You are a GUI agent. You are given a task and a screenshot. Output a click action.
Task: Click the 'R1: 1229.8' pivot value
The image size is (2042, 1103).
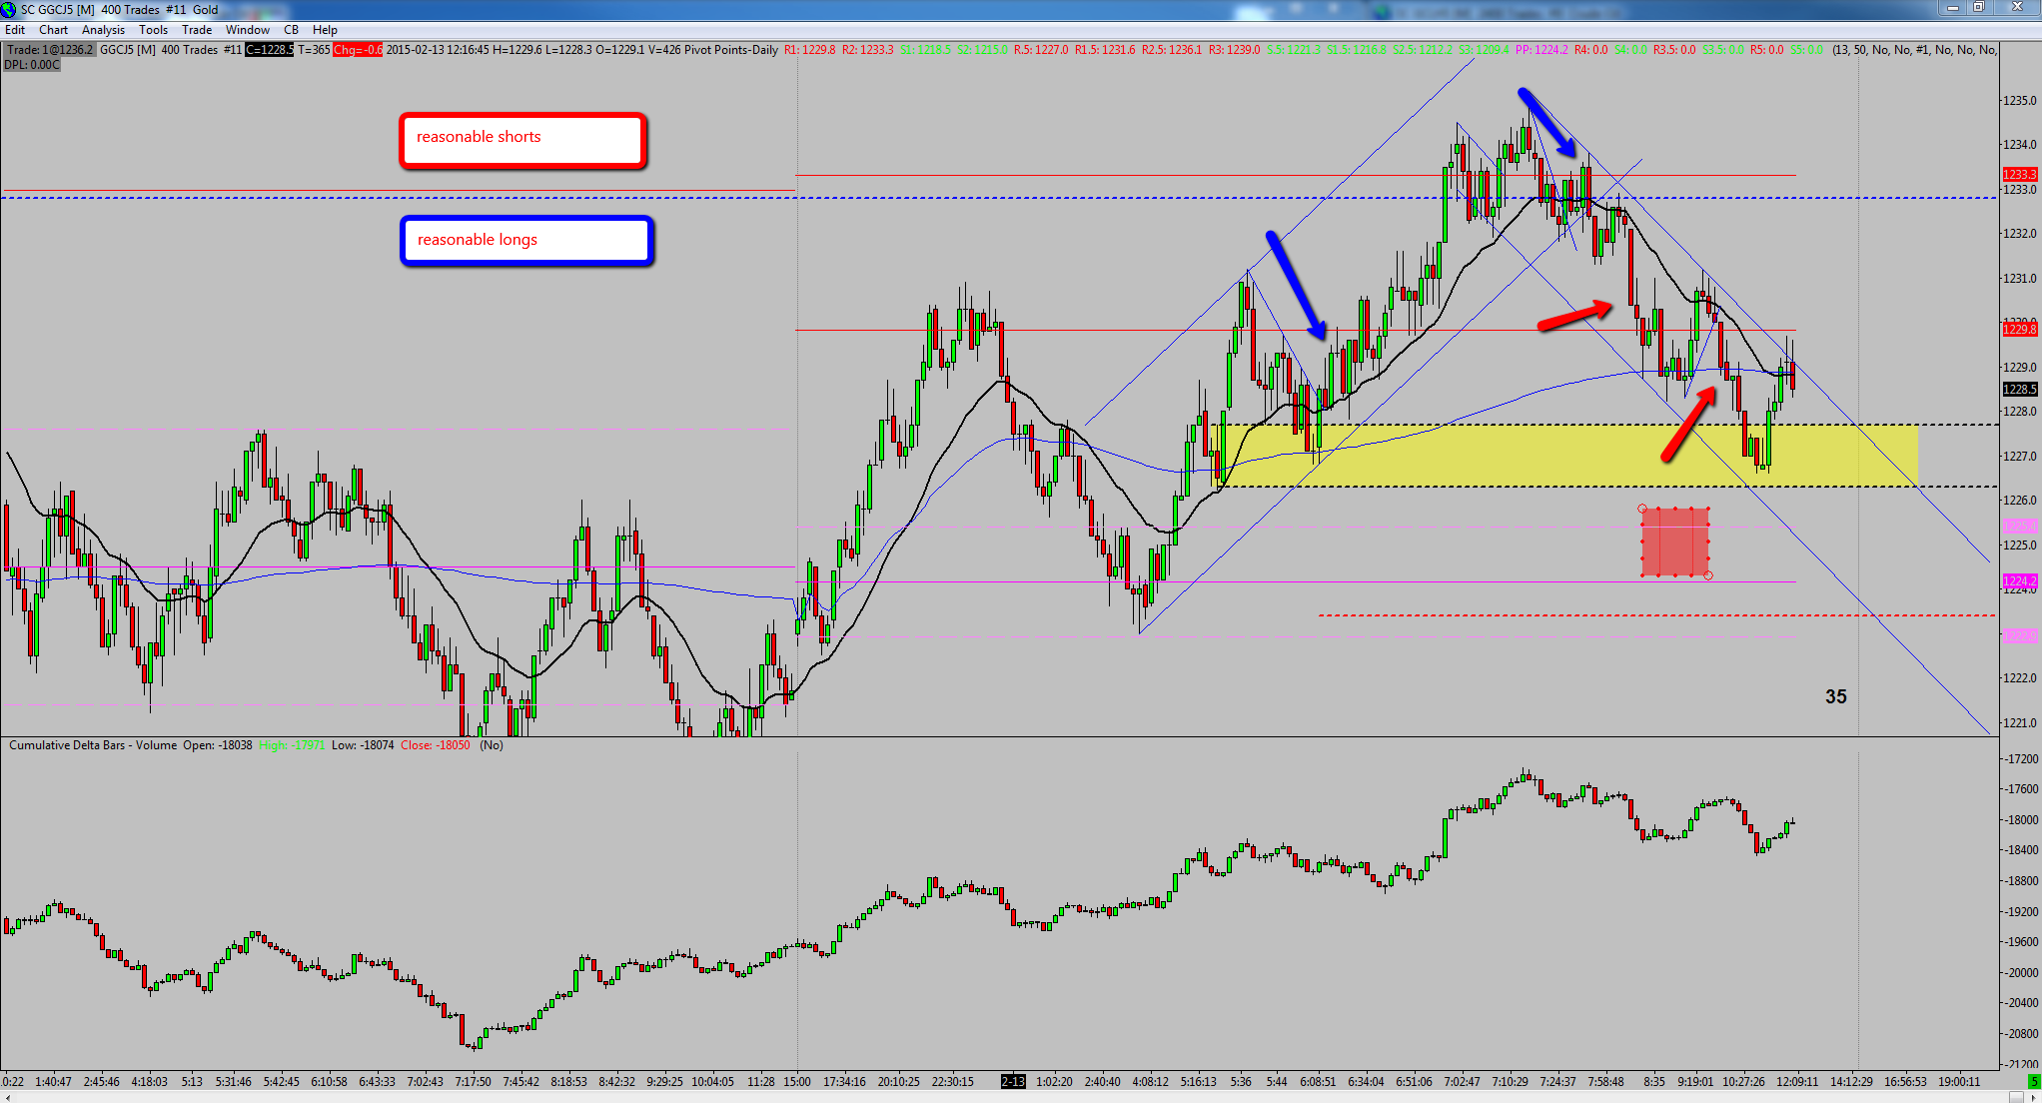[x=810, y=50]
